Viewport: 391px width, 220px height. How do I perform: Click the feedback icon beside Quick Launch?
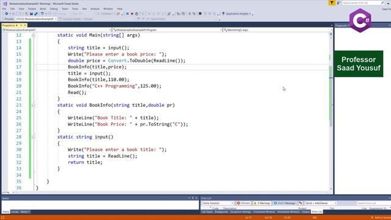[338, 2]
